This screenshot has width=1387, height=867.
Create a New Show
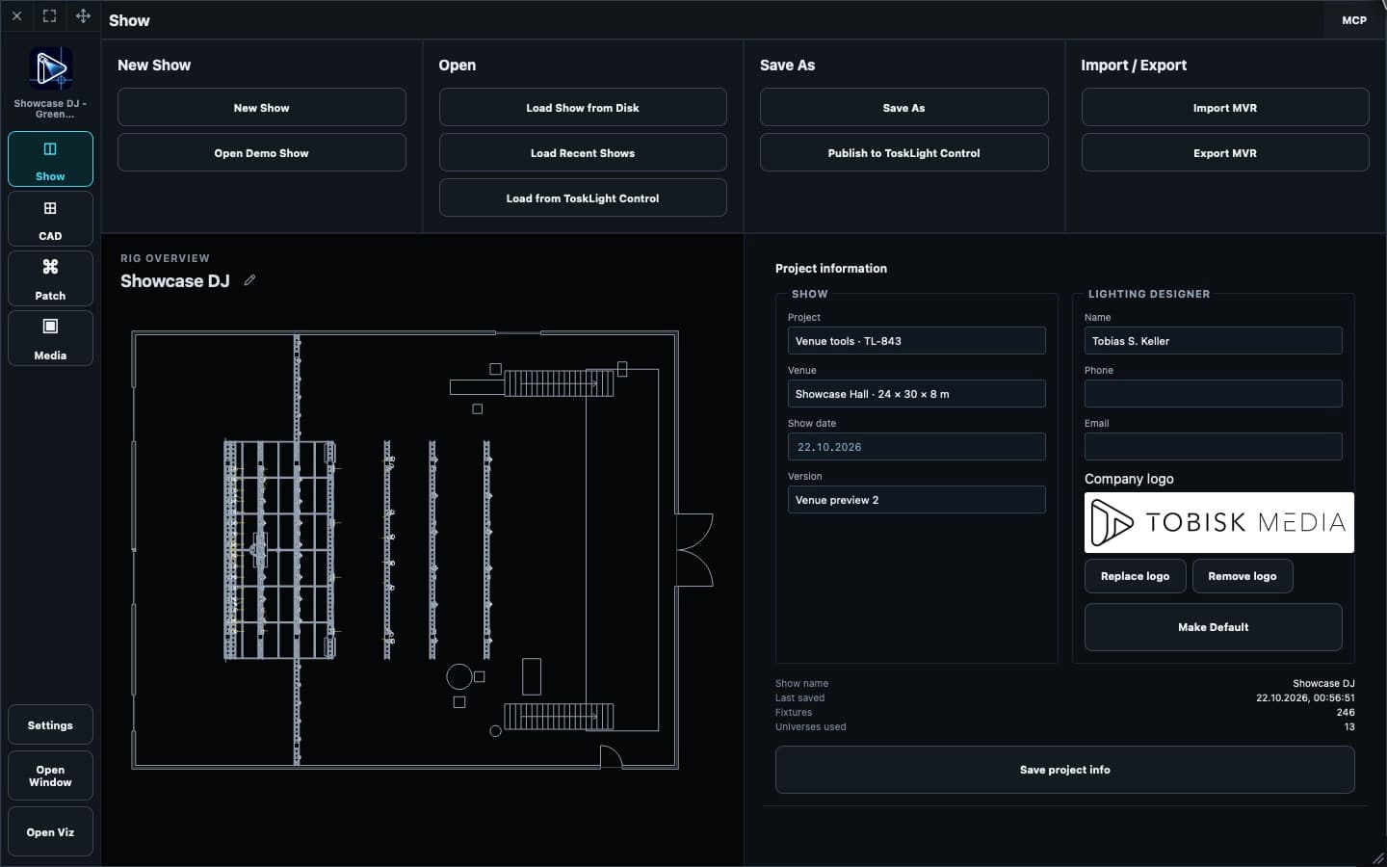coord(262,108)
